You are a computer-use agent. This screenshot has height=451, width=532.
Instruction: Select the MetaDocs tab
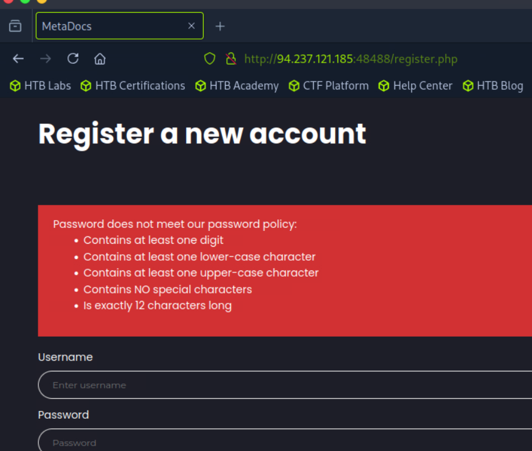tap(109, 26)
